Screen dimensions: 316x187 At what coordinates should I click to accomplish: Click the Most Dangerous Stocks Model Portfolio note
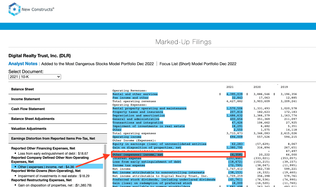(97, 64)
